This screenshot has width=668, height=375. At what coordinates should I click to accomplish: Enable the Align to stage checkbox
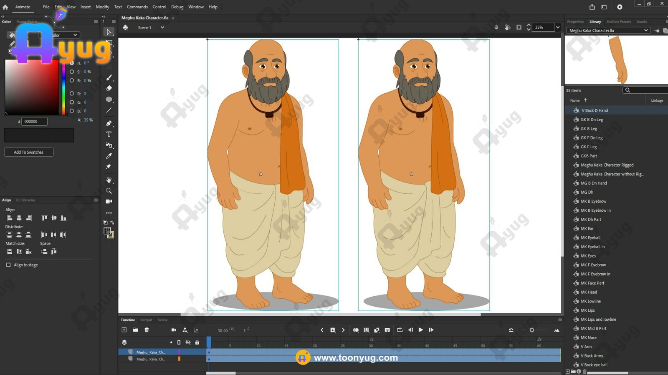click(x=8, y=265)
